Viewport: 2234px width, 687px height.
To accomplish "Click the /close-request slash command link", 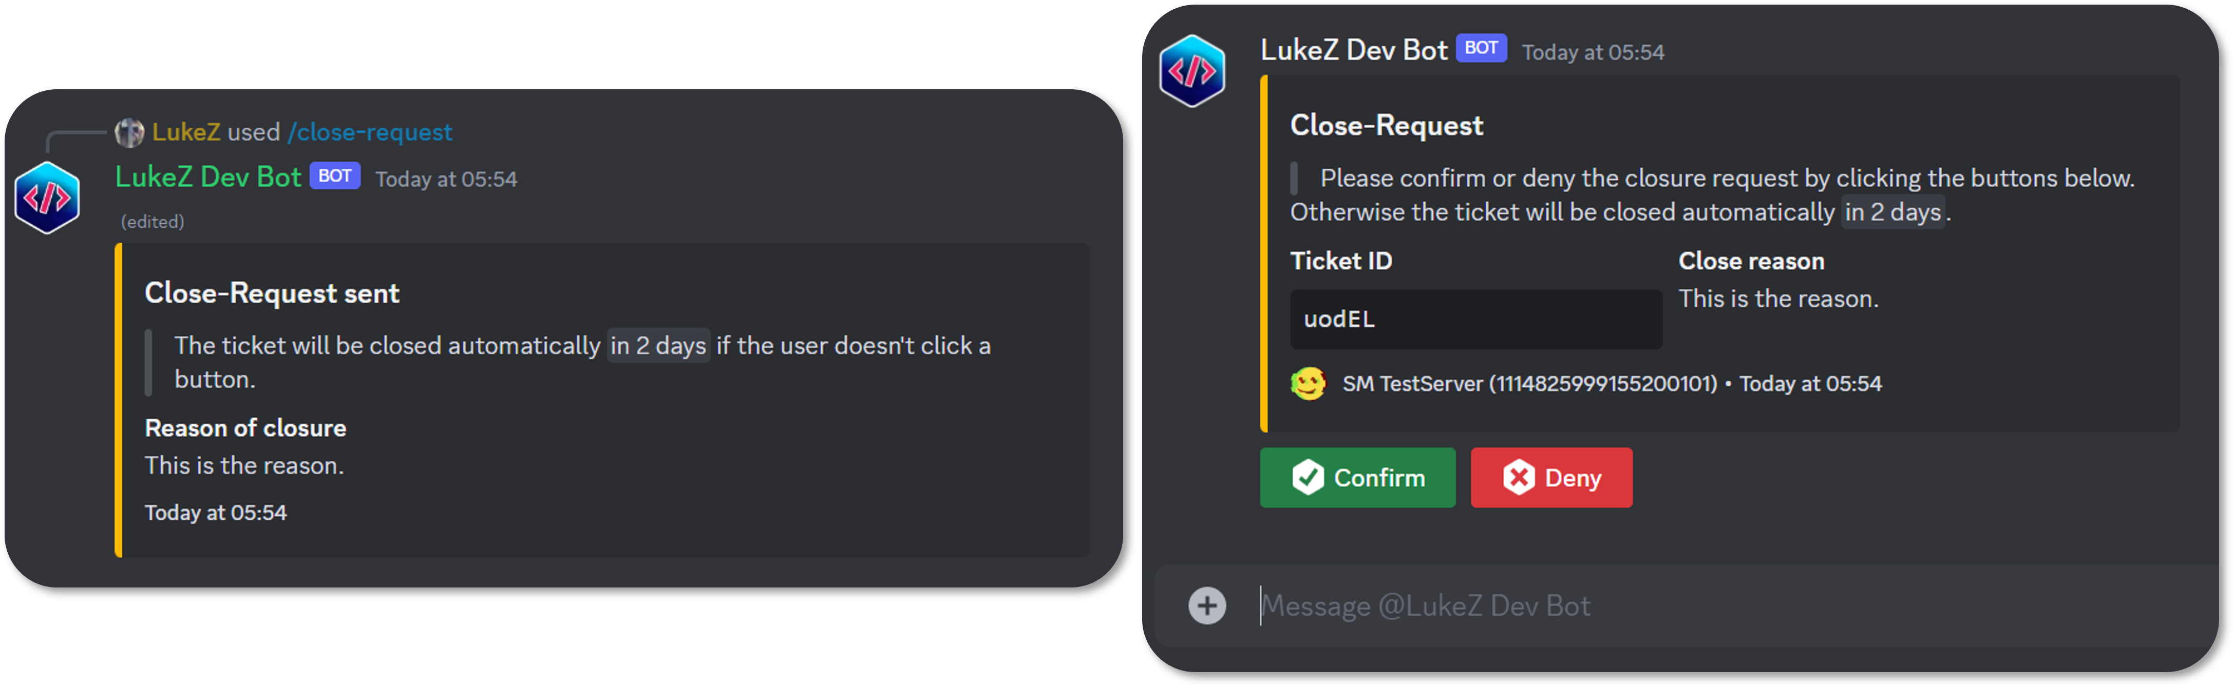I will (370, 132).
